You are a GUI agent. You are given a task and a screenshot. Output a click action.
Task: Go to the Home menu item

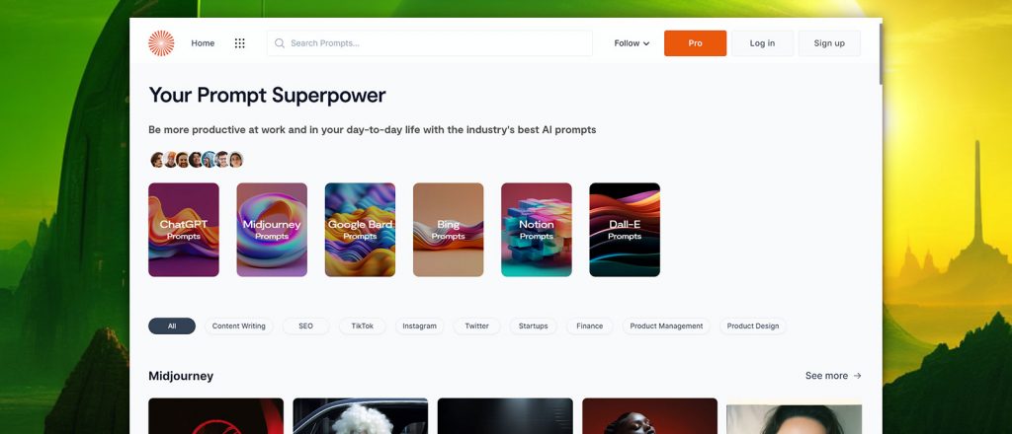tap(203, 43)
